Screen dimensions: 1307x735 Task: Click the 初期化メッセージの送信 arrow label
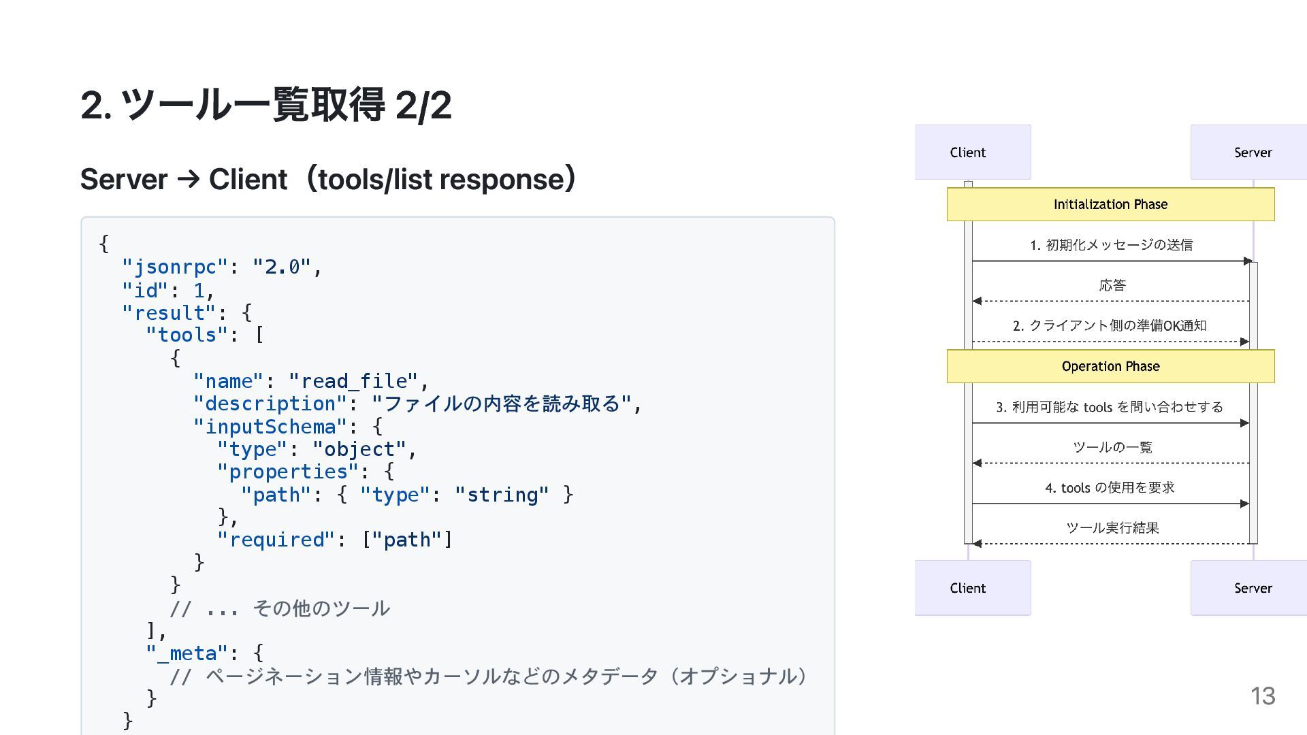tap(1111, 245)
